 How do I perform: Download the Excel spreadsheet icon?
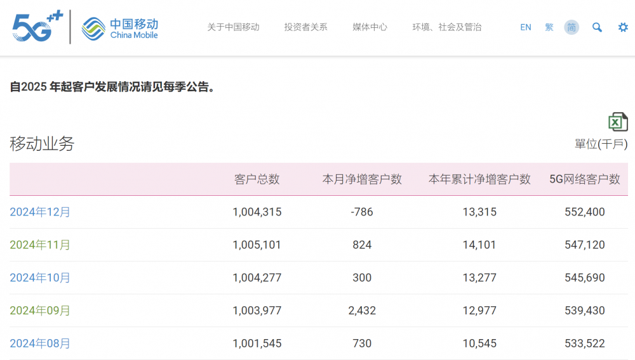[618, 122]
